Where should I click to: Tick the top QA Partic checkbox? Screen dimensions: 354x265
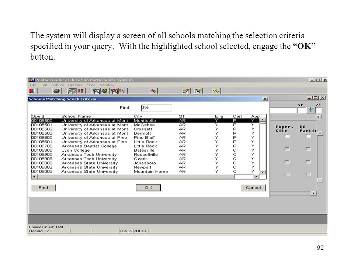point(308,136)
